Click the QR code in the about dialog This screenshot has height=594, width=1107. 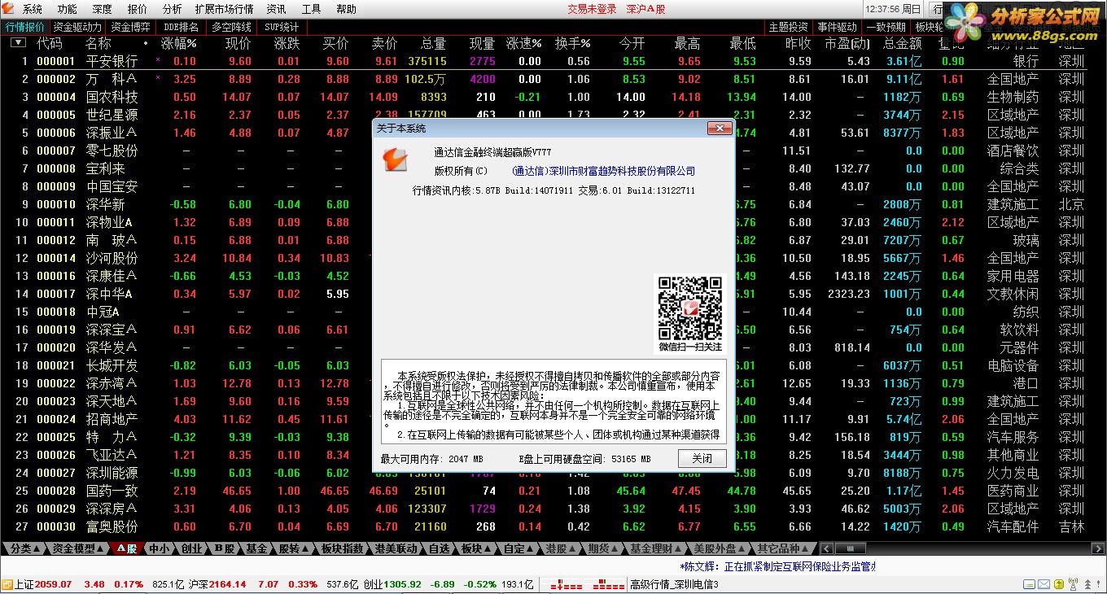(x=689, y=308)
